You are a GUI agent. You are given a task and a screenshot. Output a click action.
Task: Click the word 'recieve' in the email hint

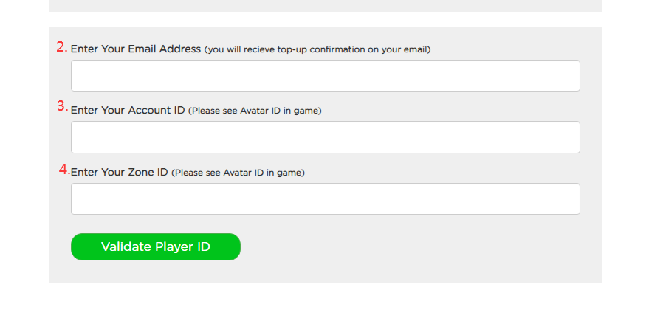point(259,49)
